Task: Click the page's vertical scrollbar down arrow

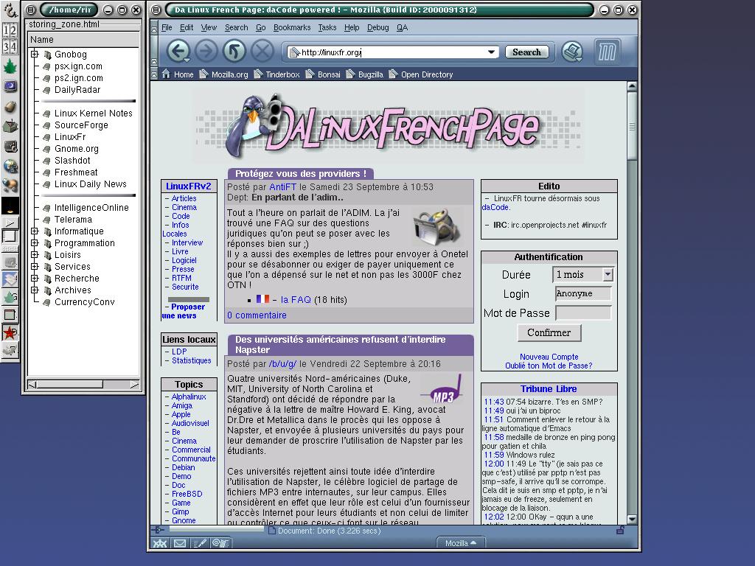Action: tap(632, 519)
